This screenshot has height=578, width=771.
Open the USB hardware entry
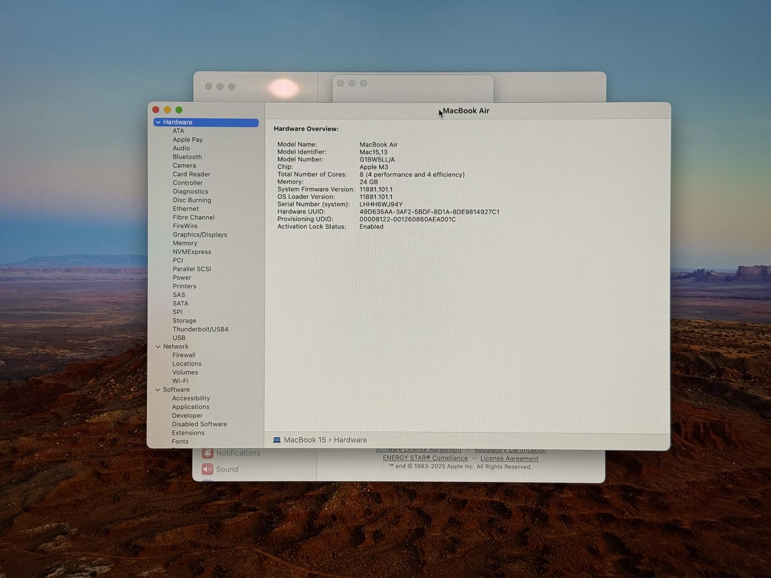(179, 338)
